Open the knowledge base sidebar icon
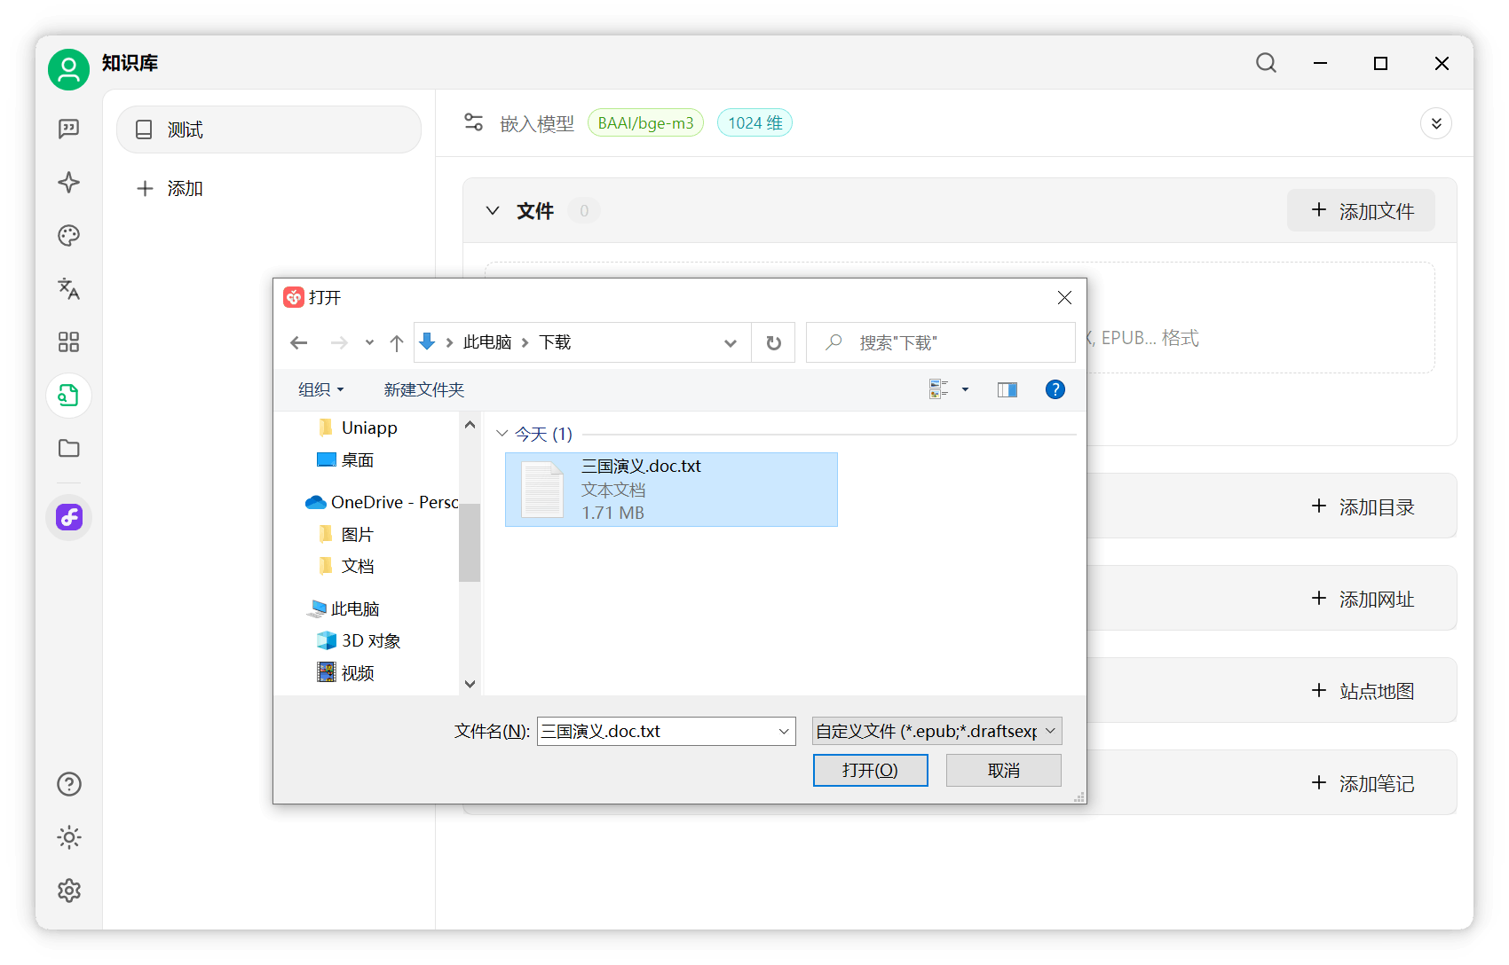 coord(68,396)
